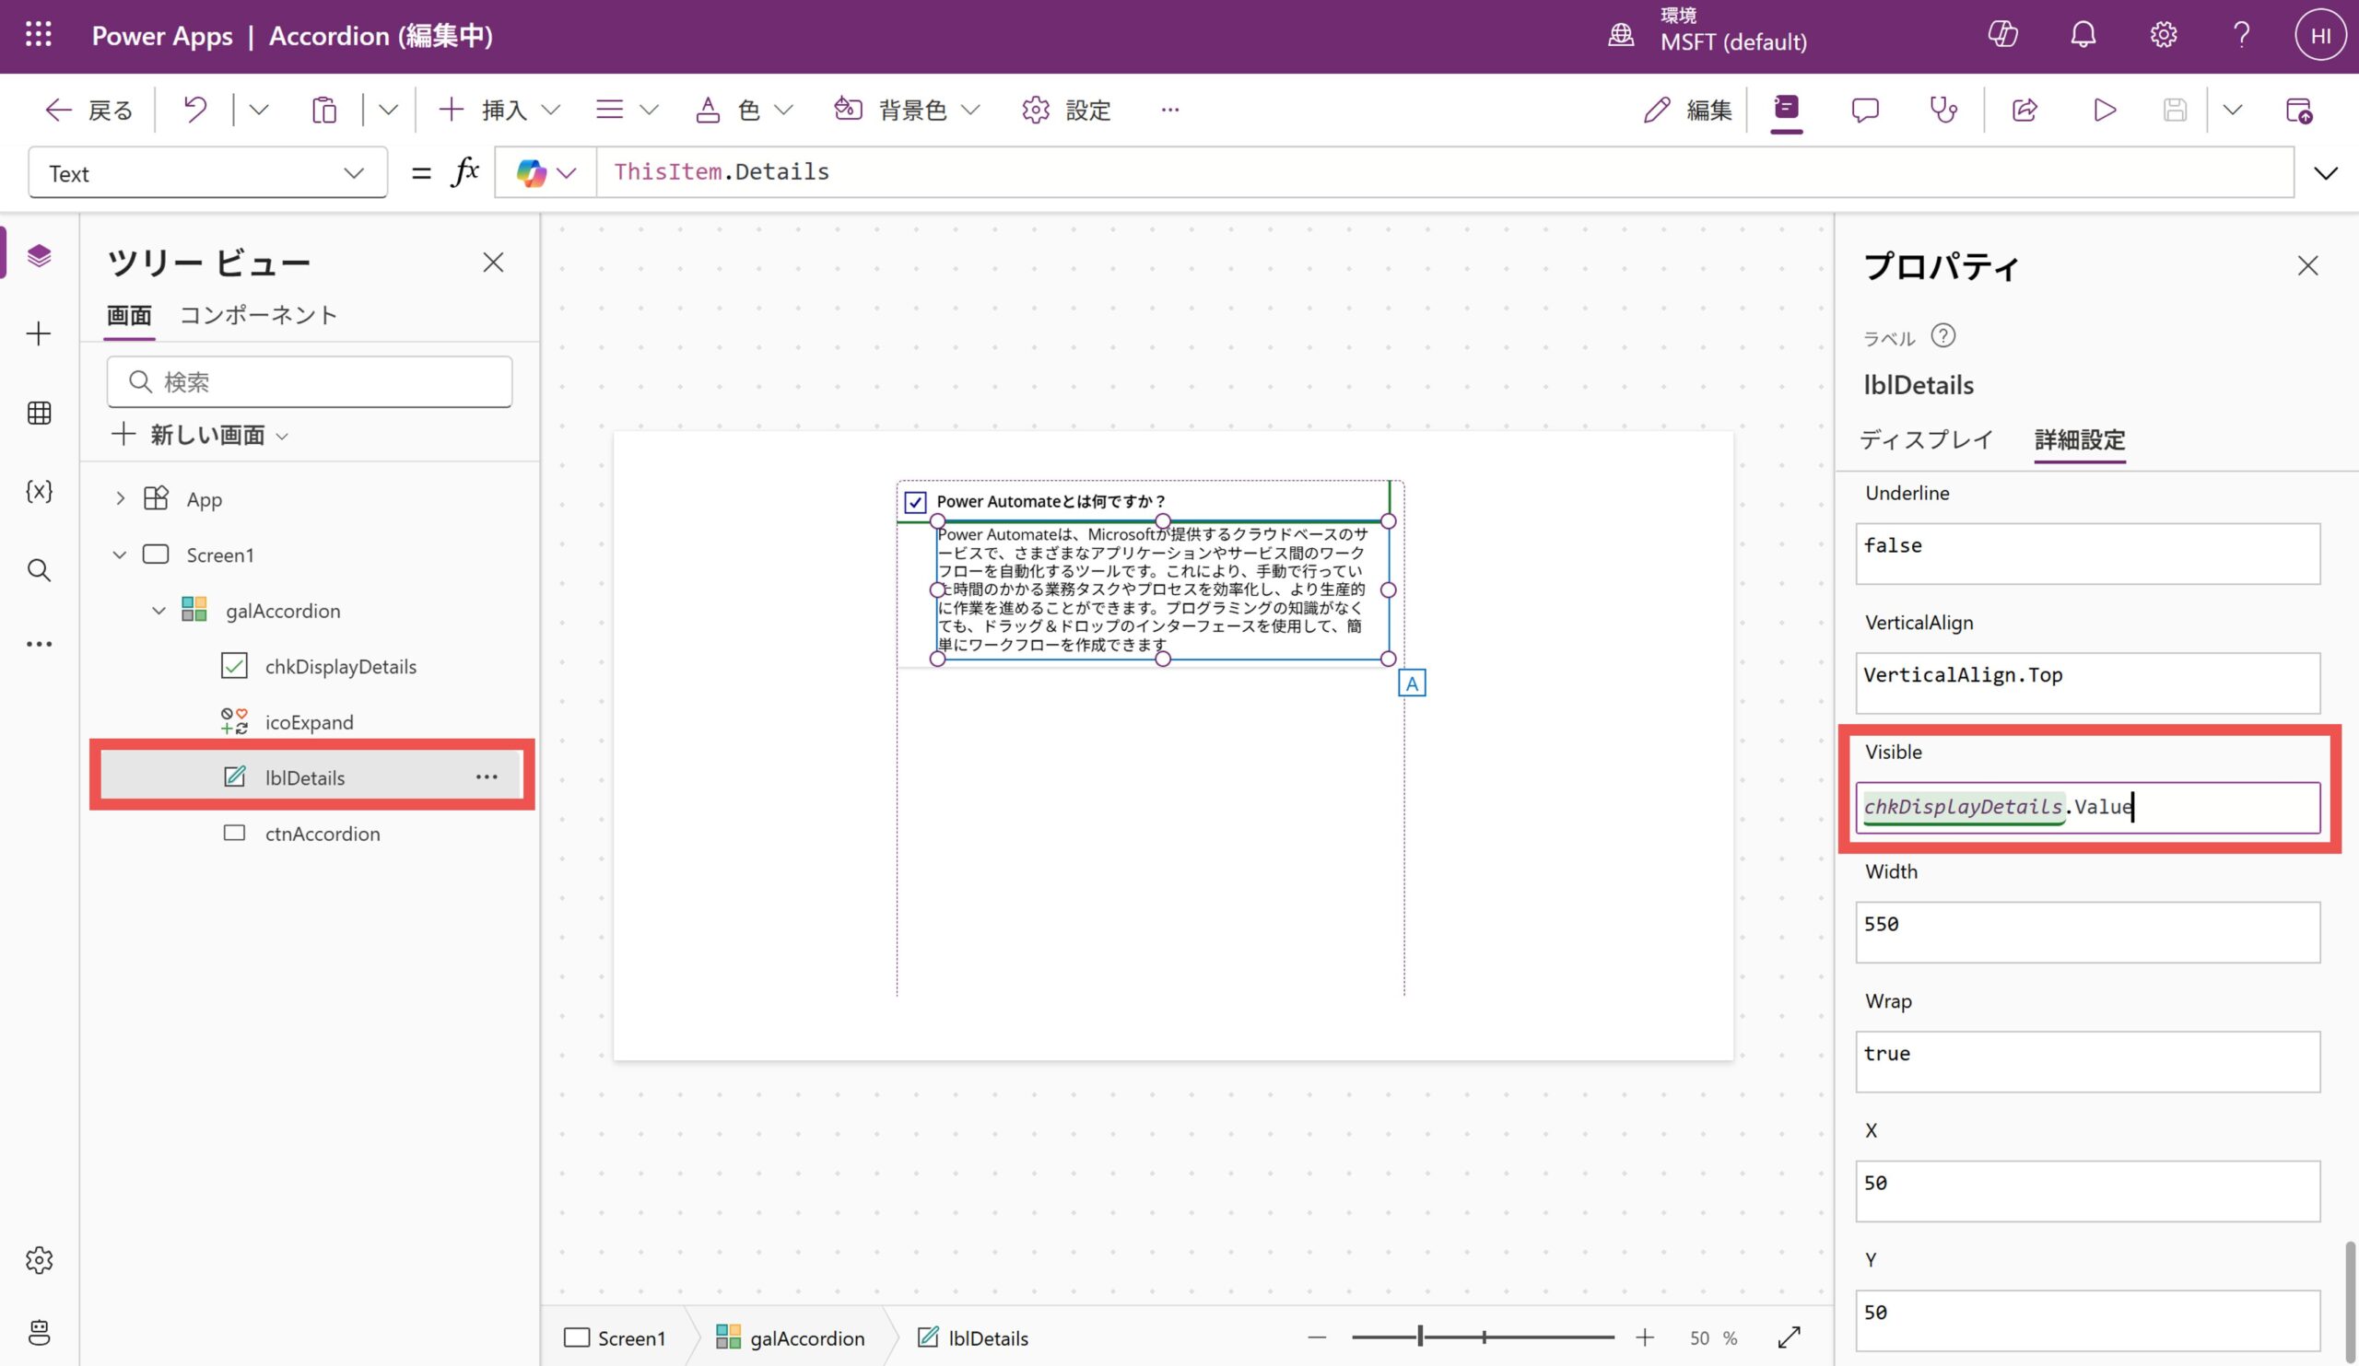Expand the App tree node

[120, 498]
